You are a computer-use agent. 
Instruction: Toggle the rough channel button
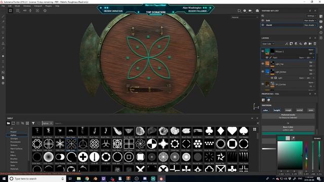[x=288, y=110]
